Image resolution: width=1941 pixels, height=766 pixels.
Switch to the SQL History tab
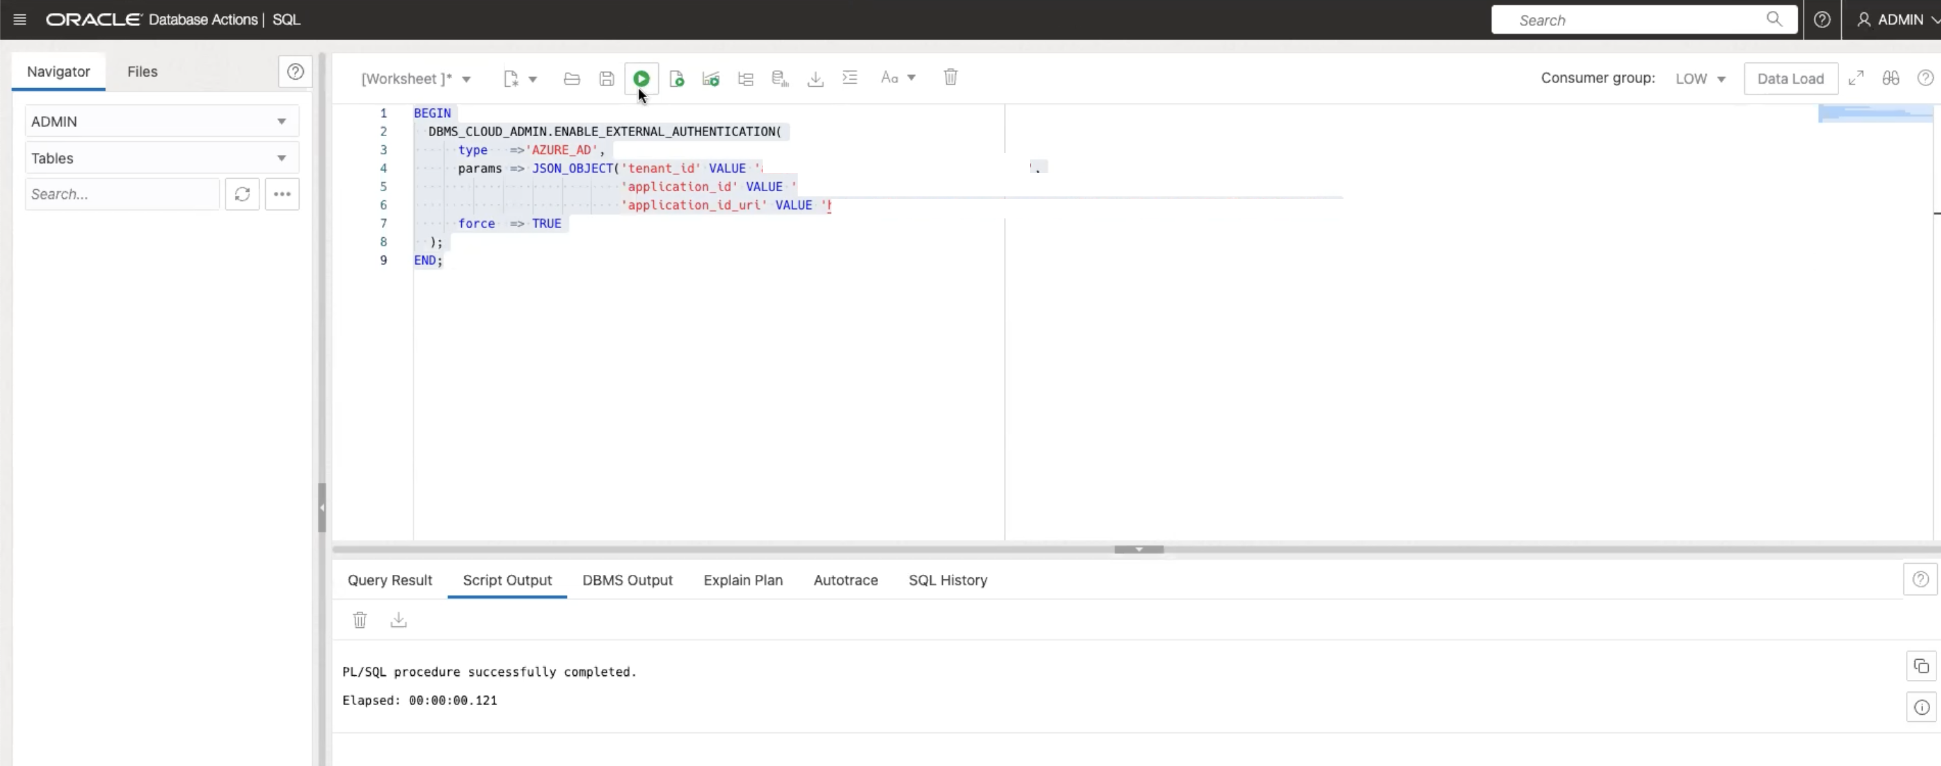click(x=947, y=580)
